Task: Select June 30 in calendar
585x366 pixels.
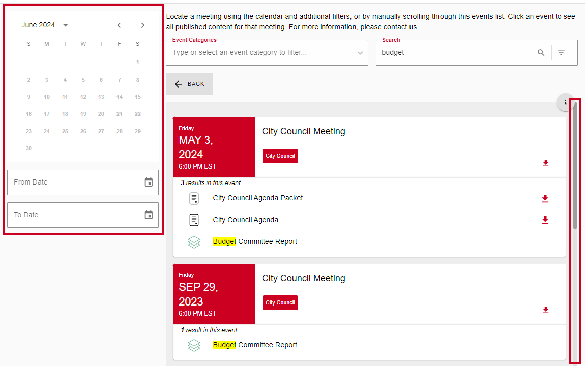Action: (29, 149)
